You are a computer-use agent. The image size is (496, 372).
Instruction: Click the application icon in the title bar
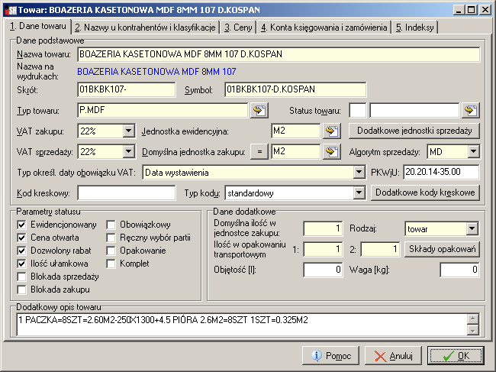click(x=11, y=10)
